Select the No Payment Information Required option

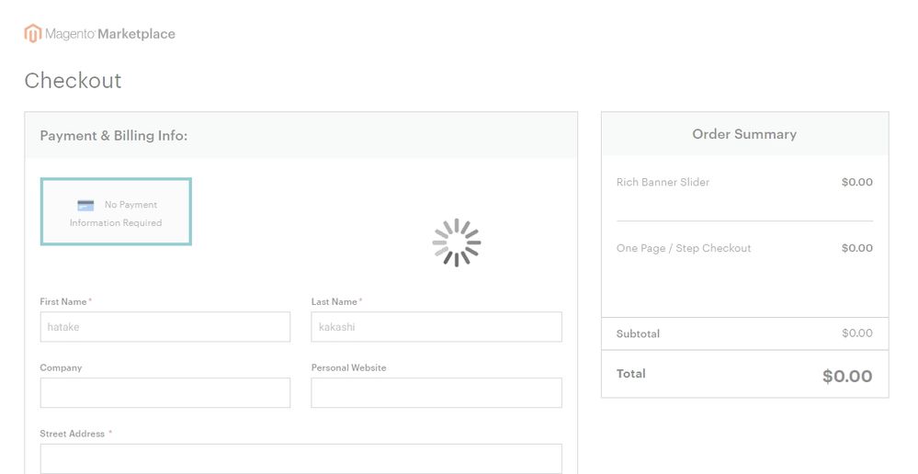(x=116, y=211)
